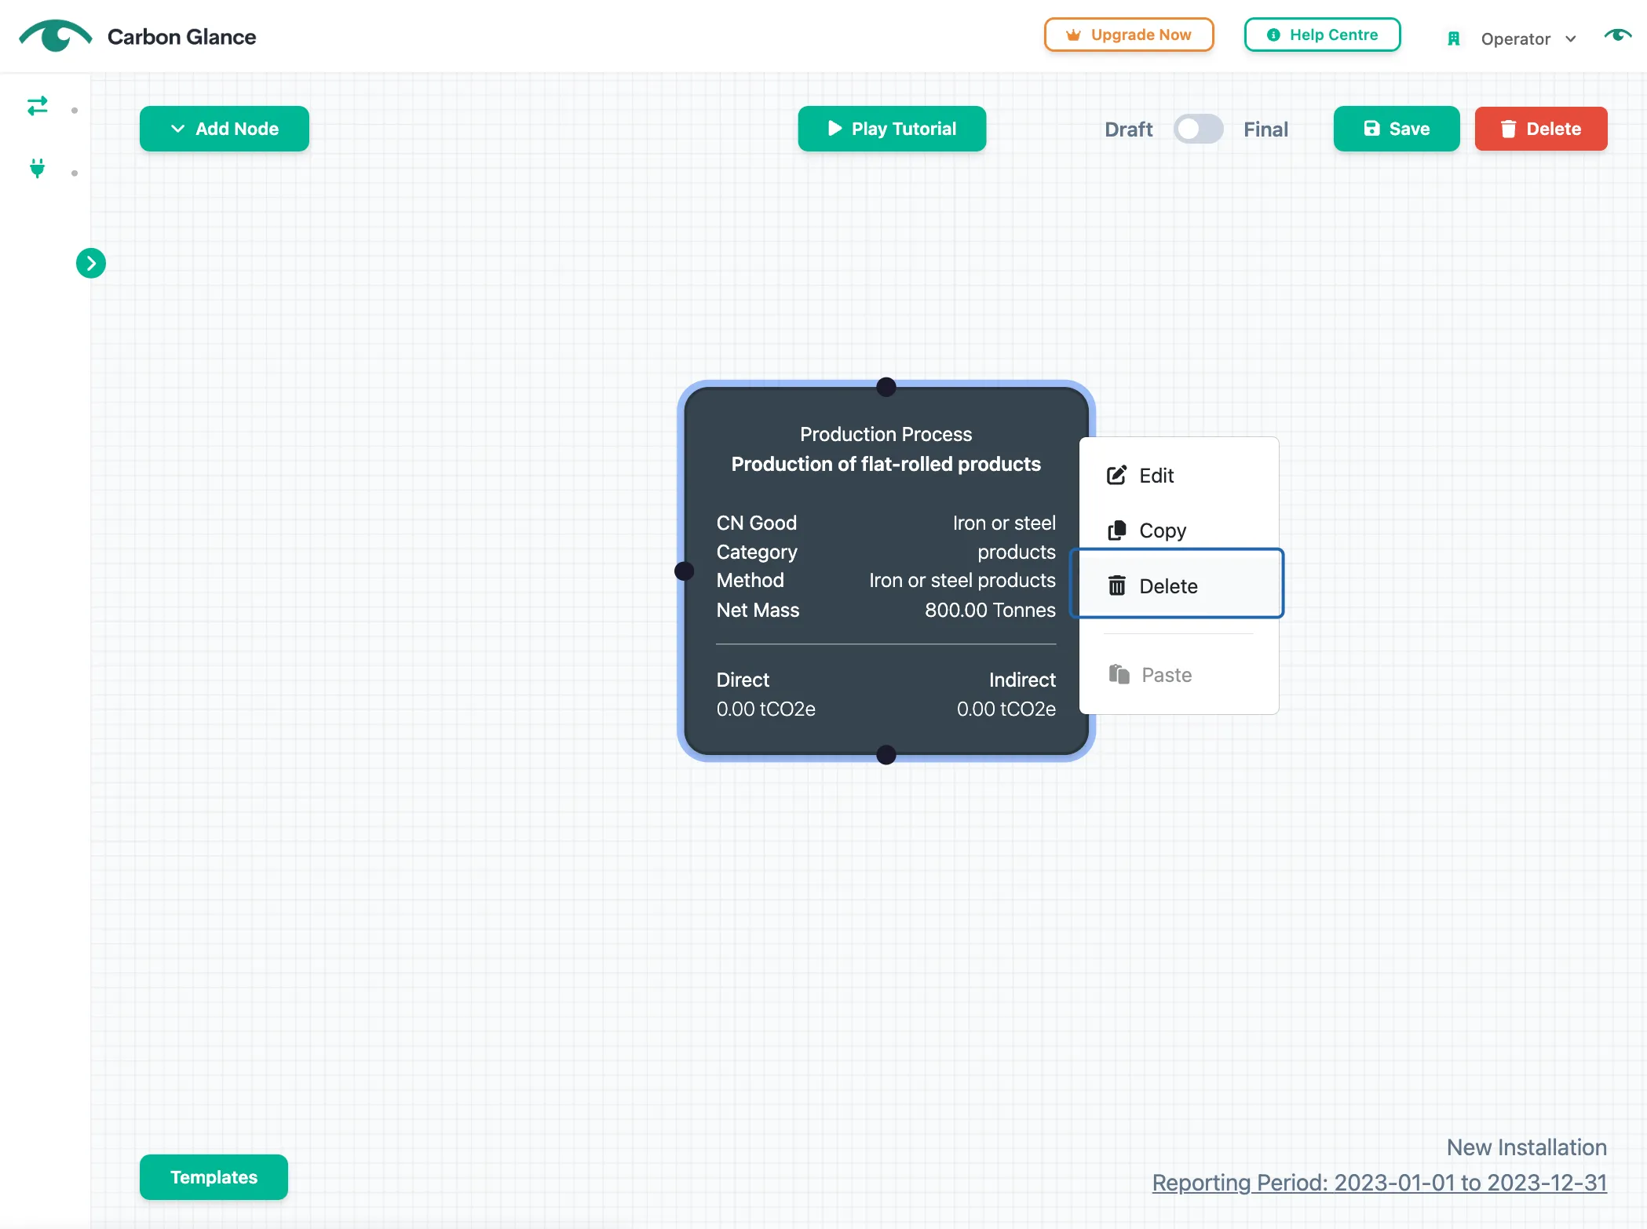Image resolution: width=1647 pixels, height=1229 pixels.
Task: Open the Add Node dropdown
Action: (x=225, y=129)
